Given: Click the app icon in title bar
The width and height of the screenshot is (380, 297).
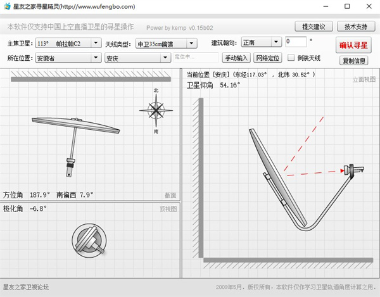Looking at the screenshot, I should pyautogui.click(x=7, y=6).
